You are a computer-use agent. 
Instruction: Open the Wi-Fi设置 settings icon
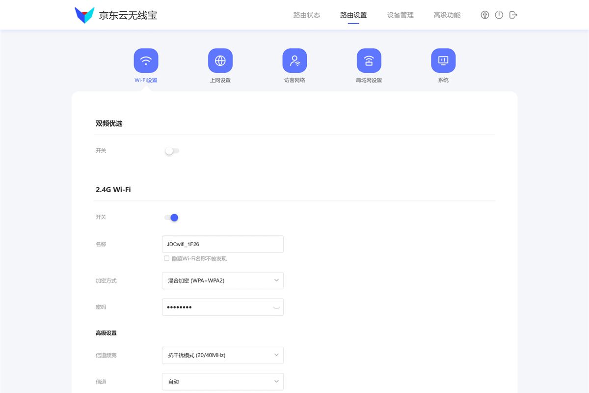tap(146, 60)
